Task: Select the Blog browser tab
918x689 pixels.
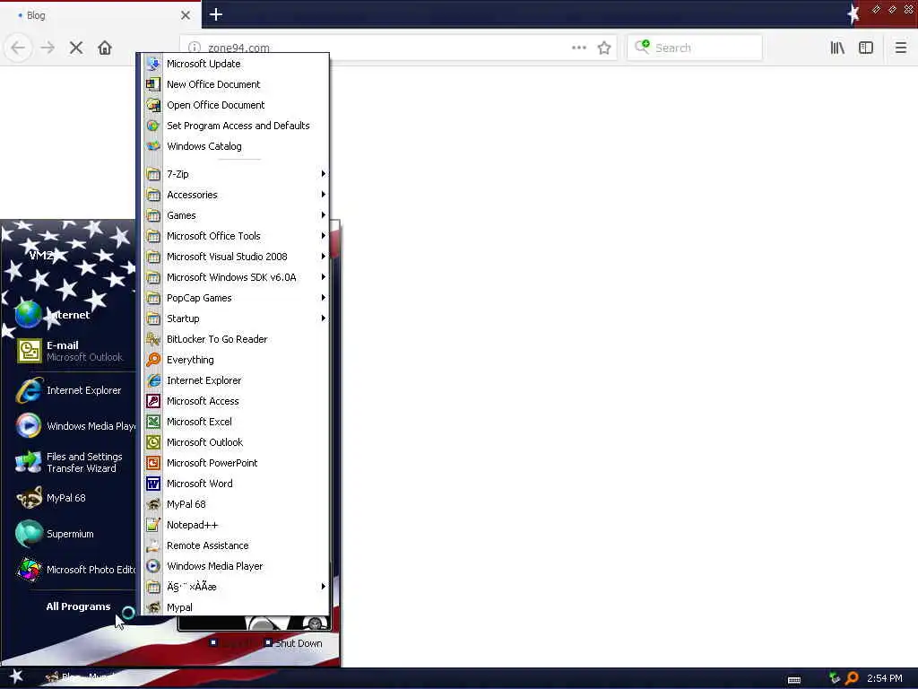Action: click(100, 15)
